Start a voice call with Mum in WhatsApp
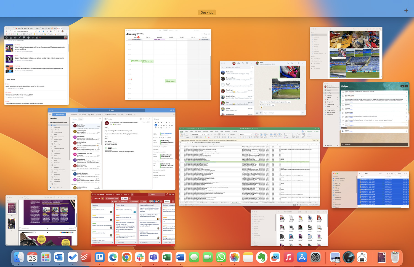Screen dimensions: 414x267 292,63
